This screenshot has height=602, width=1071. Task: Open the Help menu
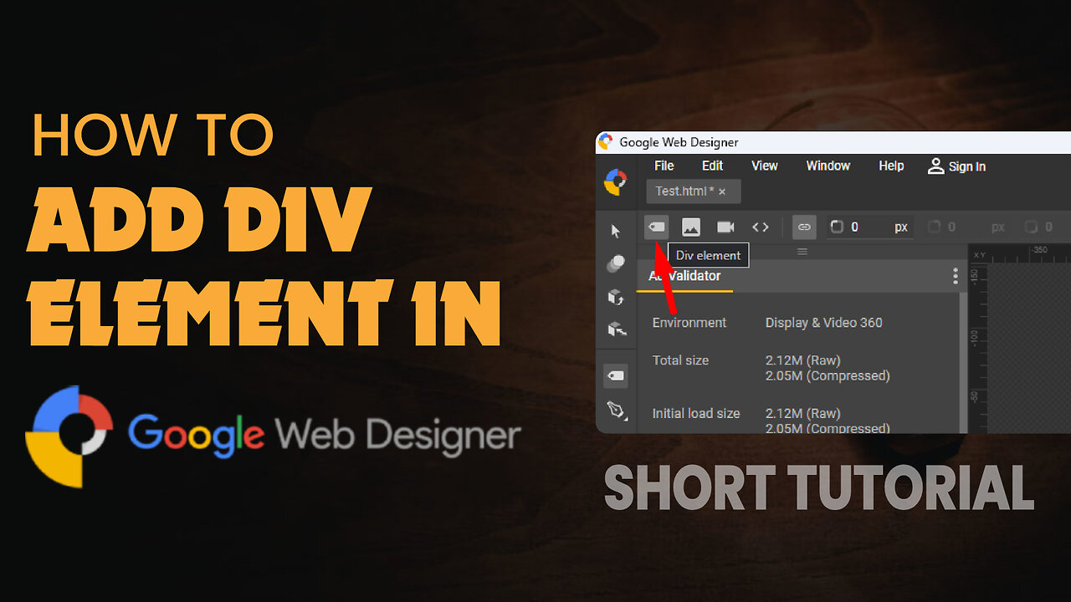tap(891, 166)
